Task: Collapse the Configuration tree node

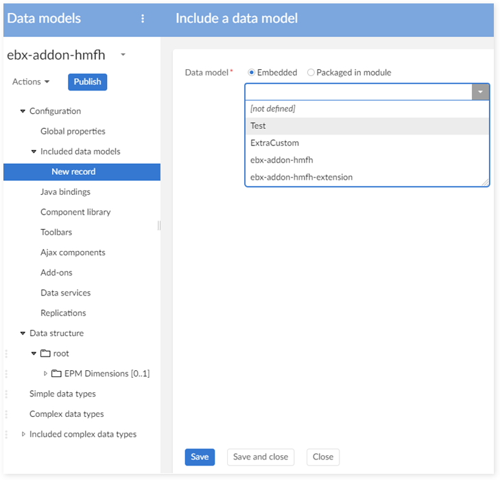Action: click(x=23, y=111)
